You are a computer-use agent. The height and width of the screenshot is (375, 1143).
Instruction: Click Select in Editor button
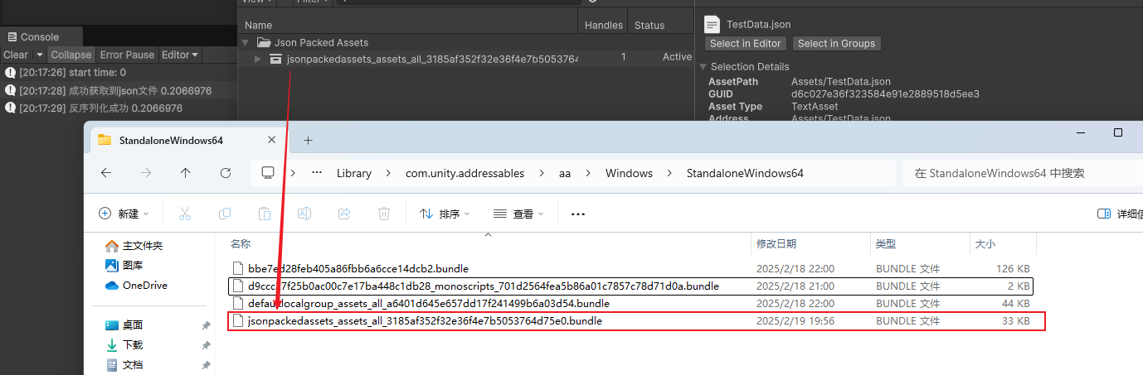tap(746, 43)
